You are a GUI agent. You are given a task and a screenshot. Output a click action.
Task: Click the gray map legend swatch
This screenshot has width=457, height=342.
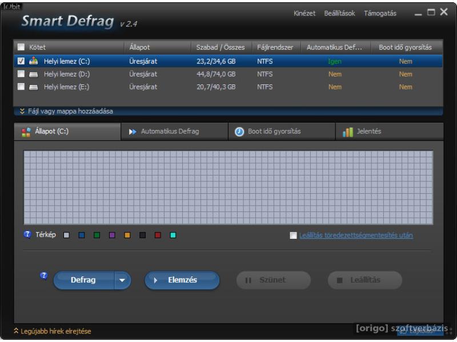click(x=66, y=235)
